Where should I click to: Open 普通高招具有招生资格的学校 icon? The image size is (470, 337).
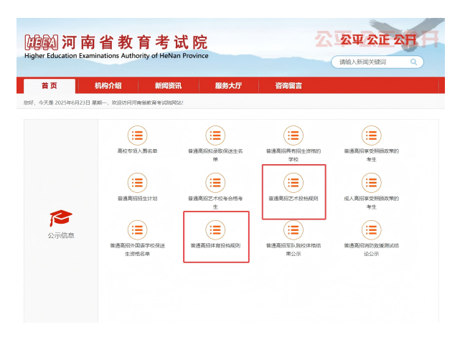tap(293, 136)
